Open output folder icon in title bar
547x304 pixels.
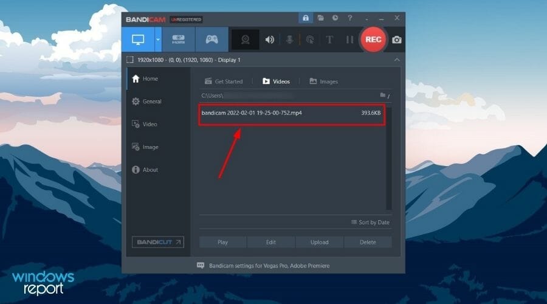tap(320, 18)
